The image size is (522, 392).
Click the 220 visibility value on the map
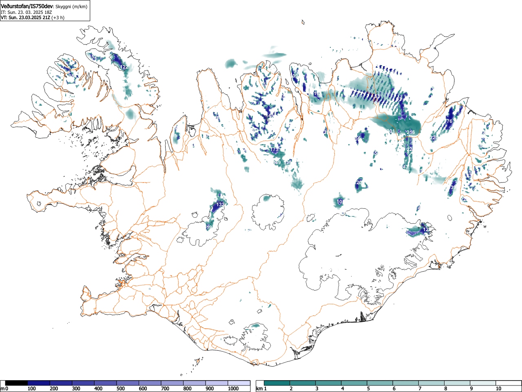click(434, 138)
